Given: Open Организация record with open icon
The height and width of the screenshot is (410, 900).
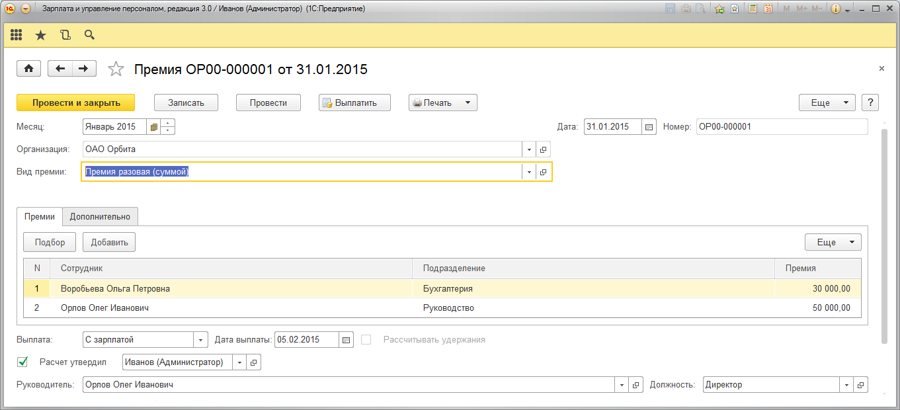Looking at the screenshot, I should click(543, 149).
